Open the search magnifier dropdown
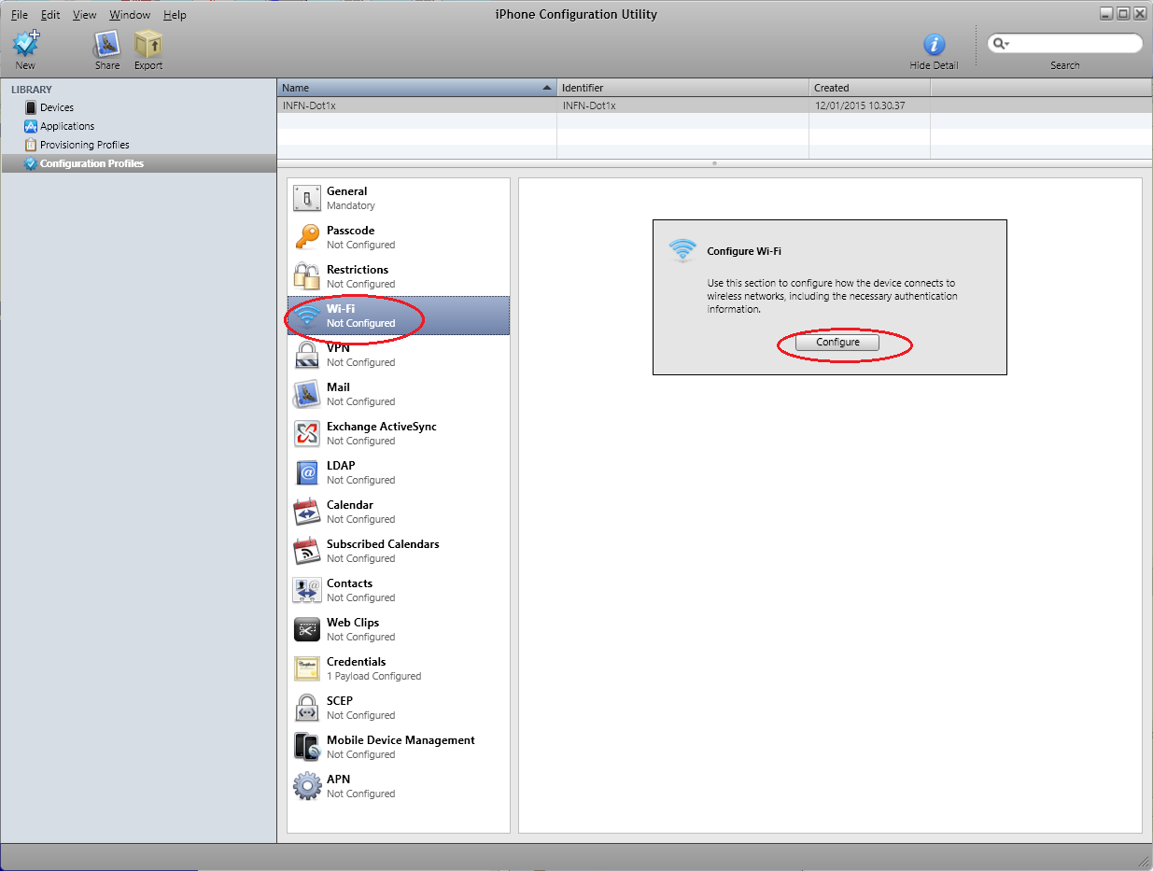The width and height of the screenshot is (1153, 871). coord(1002,44)
